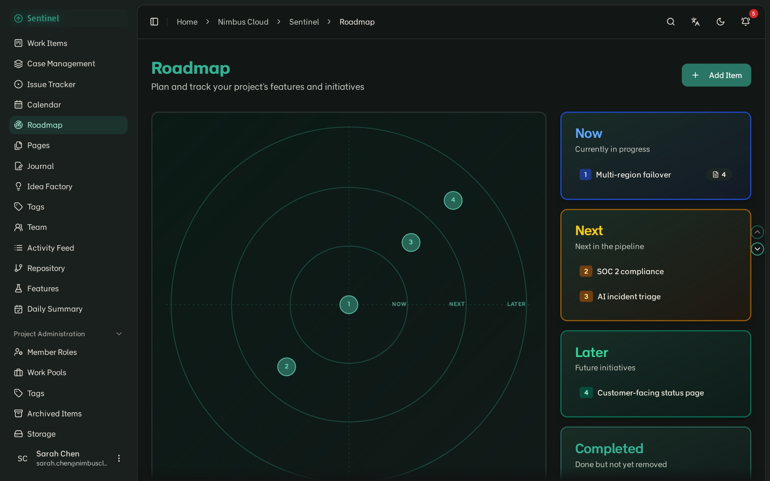Screen dimensions: 770x481
Task: Click the Next section heading
Action: point(589,231)
